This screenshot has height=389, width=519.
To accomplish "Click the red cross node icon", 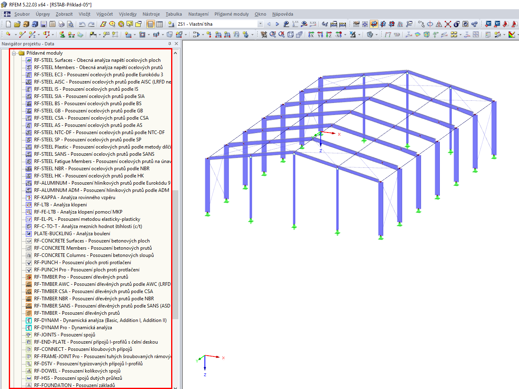I will click(x=447, y=24).
